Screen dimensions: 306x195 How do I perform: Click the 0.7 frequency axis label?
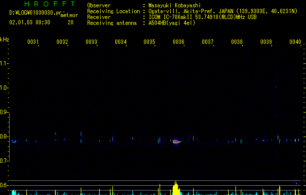tap(4, 161)
